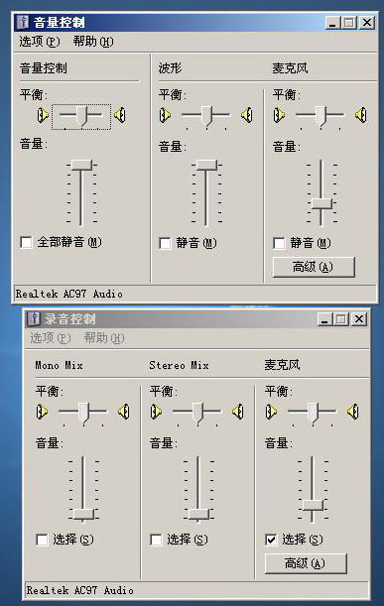Screen dimensions: 384x606
Task: Click the 波形 column label
Action: [170, 68]
